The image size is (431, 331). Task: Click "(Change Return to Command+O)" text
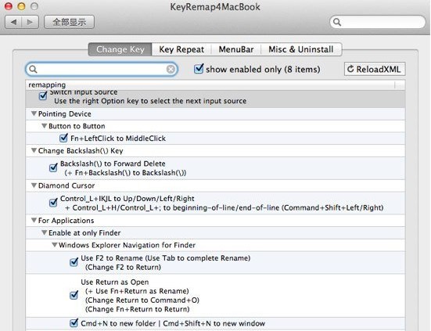142,300
